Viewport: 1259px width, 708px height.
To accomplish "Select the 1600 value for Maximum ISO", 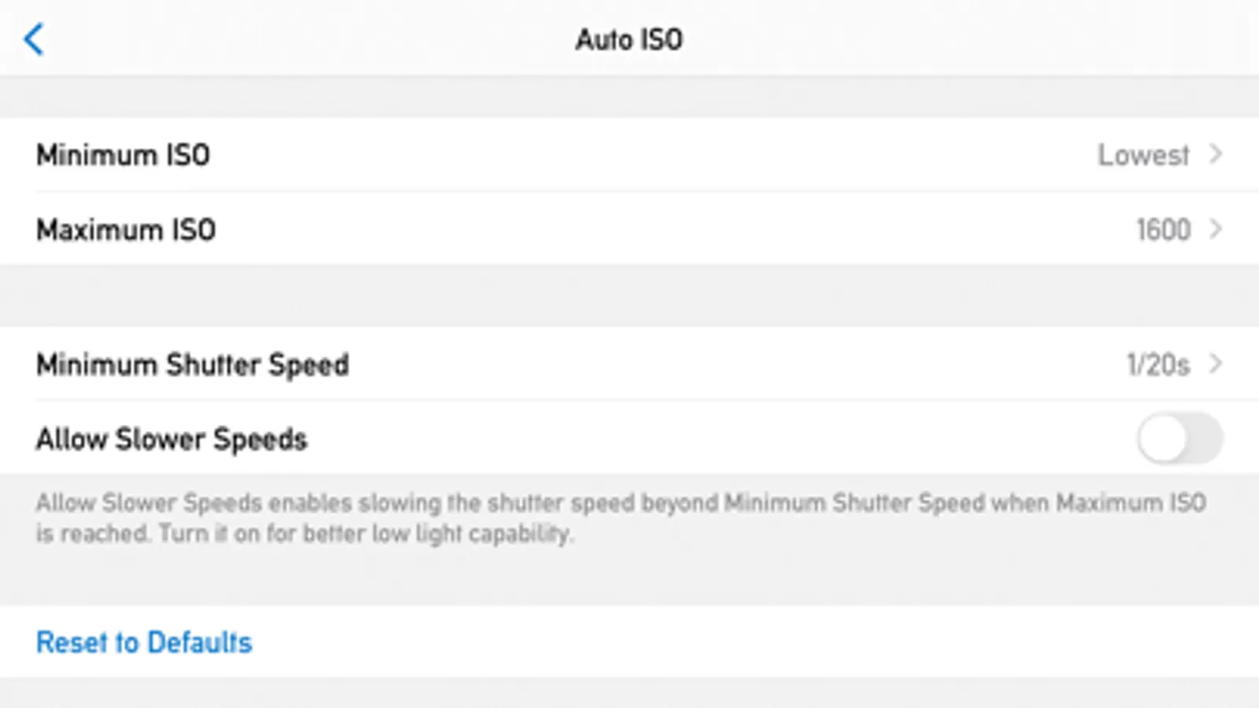I will coord(1163,230).
